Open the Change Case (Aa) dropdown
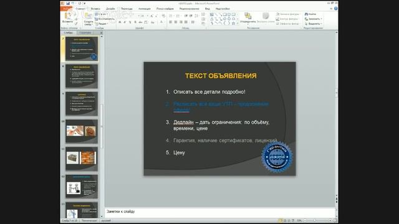The width and height of the screenshot is (399, 224). pos(153,22)
